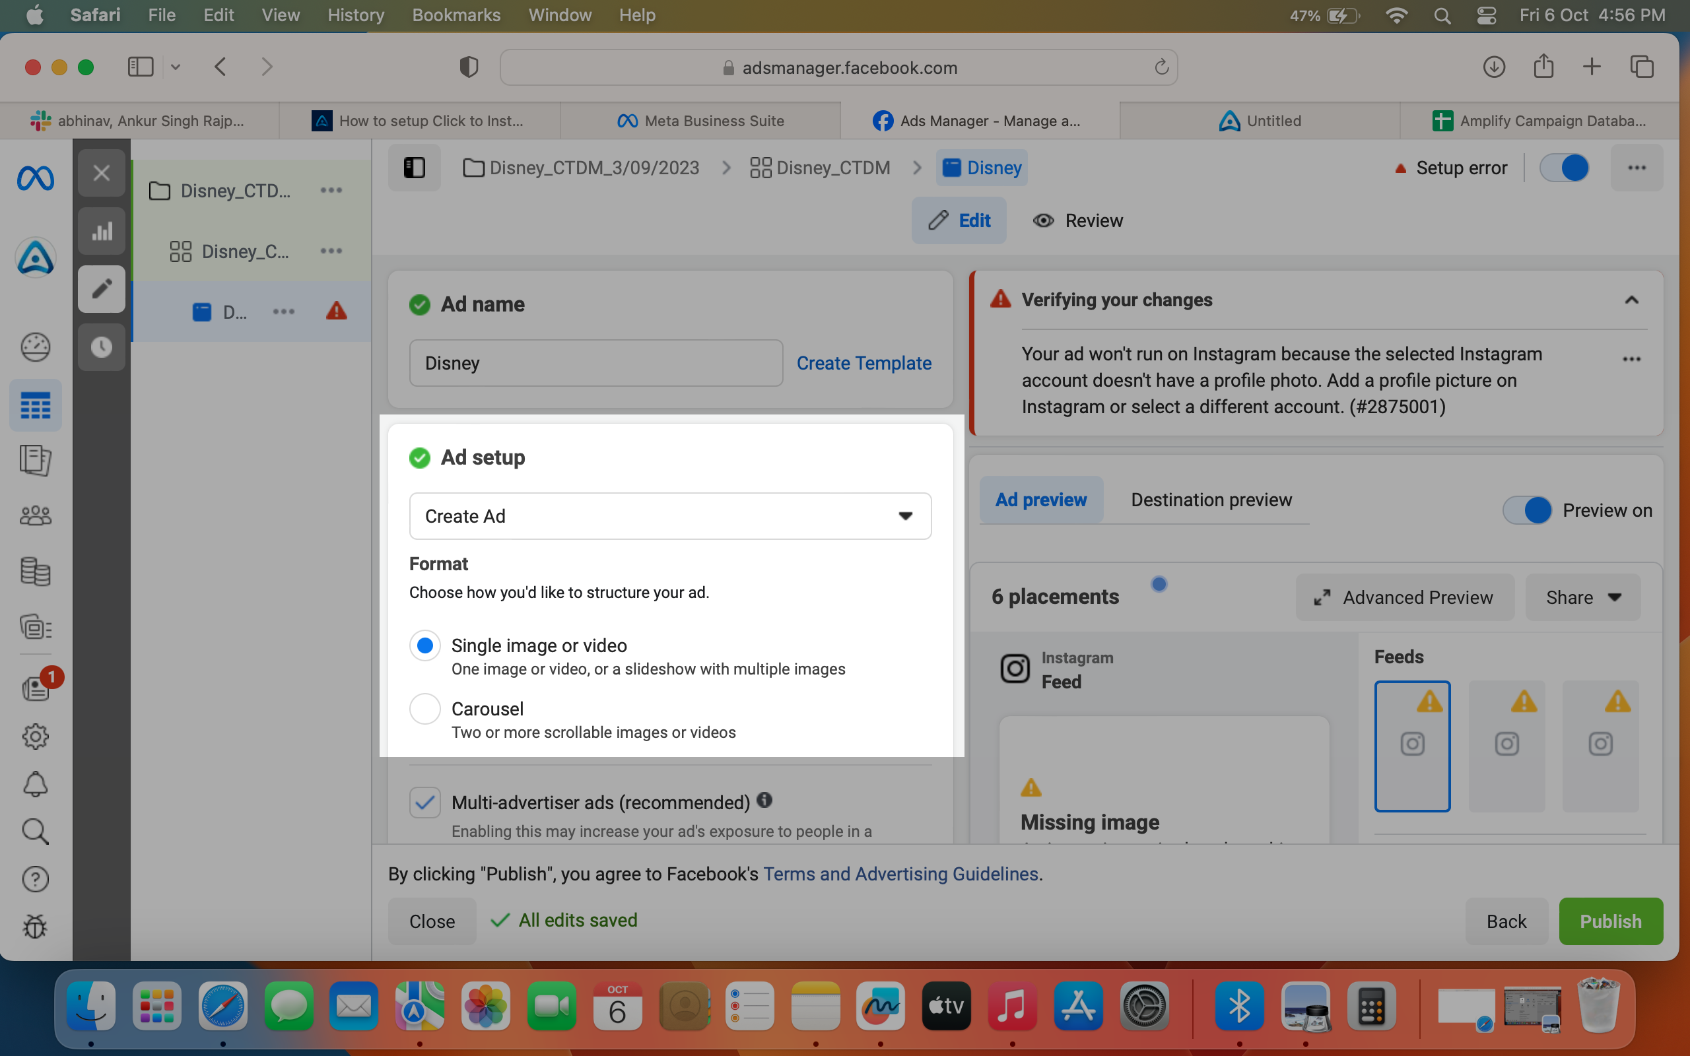
Task: Open Finder from the Dock
Action: click(x=92, y=1006)
